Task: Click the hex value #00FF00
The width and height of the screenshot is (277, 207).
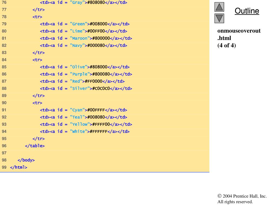Action: (x=96, y=31)
